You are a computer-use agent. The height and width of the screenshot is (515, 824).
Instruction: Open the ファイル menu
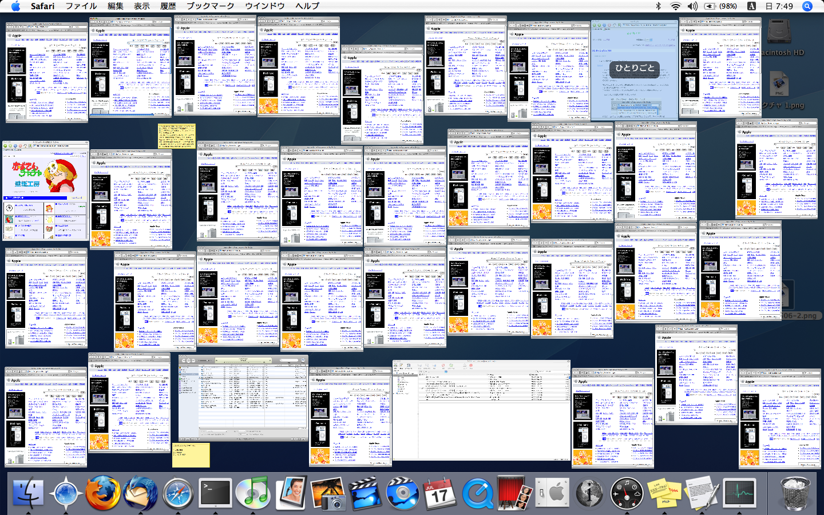click(x=81, y=6)
